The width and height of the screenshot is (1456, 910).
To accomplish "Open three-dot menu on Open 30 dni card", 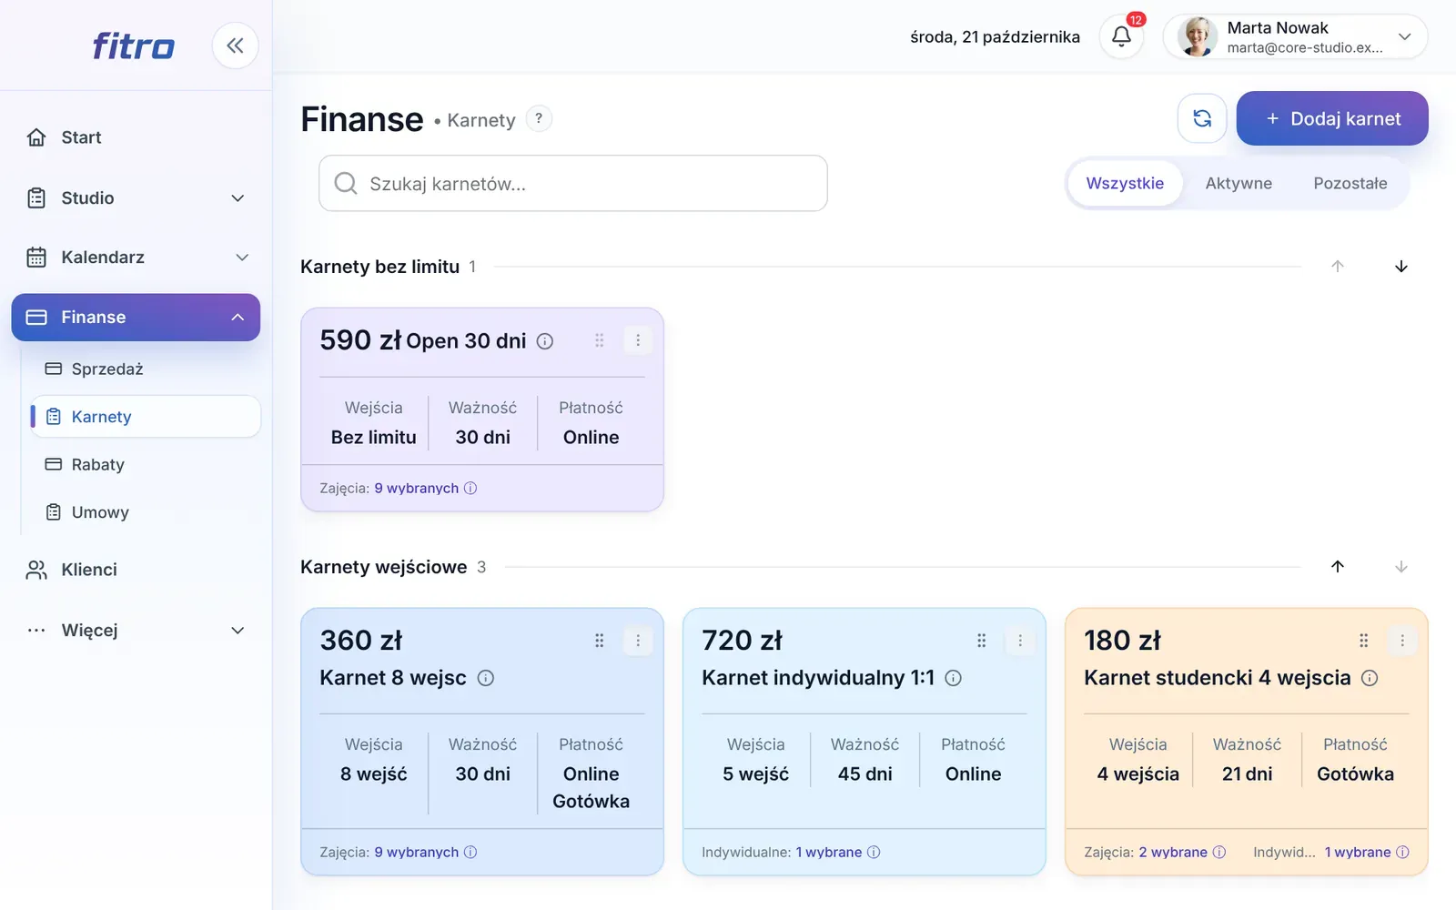I will click(x=638, y=340).
